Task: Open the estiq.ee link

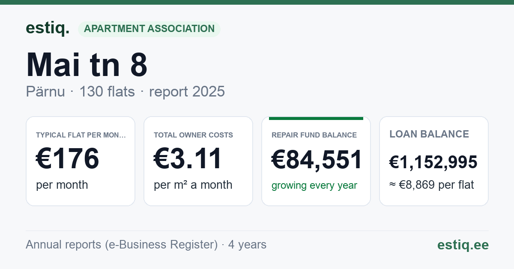Action: [x=463, y=245]
